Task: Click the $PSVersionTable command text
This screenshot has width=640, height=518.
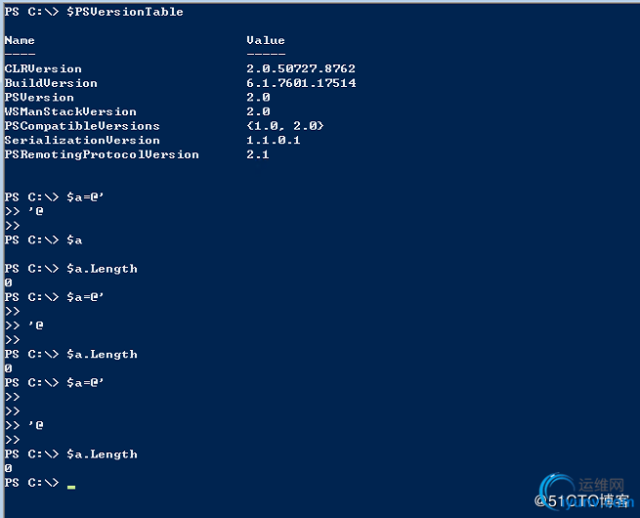Action: [124, 12]
